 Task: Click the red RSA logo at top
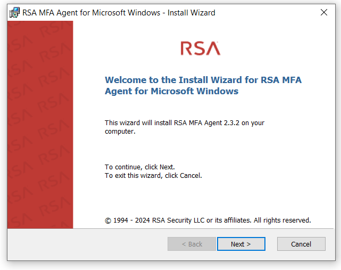[x=200, y=48]
